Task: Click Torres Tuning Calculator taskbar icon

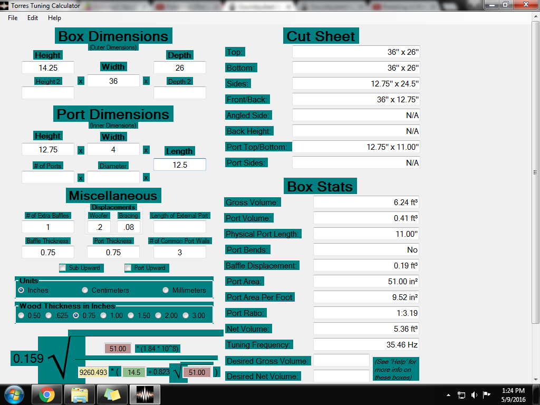Action: click(145, 394)
